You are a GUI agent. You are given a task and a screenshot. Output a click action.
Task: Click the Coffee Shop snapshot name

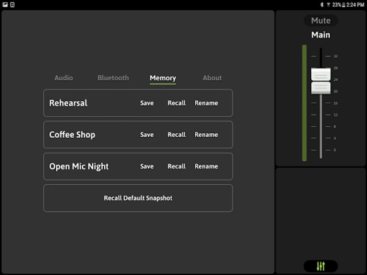click(72, 135)
